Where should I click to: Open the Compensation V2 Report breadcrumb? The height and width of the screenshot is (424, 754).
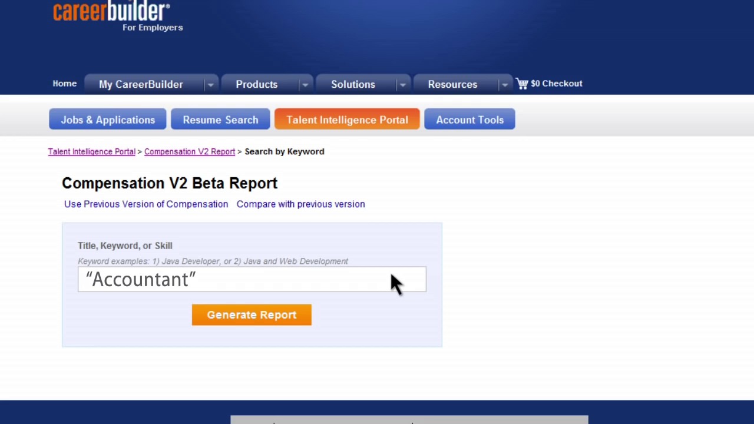coord(190,151)
